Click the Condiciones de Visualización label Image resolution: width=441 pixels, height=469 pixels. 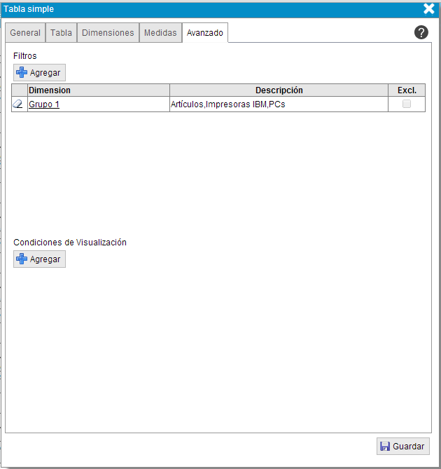(x=70, y=243)
